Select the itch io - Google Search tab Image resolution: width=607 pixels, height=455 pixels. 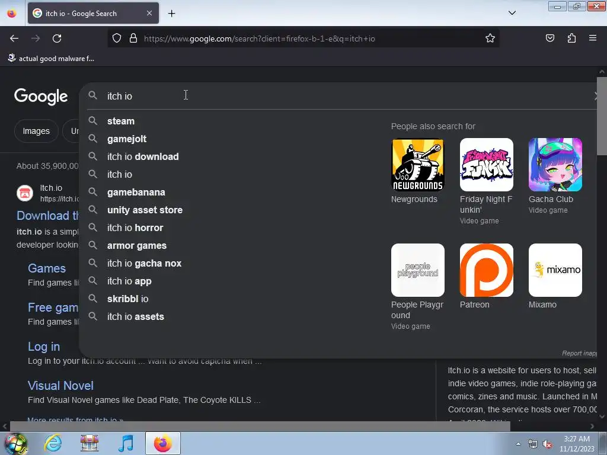(93, 13)
